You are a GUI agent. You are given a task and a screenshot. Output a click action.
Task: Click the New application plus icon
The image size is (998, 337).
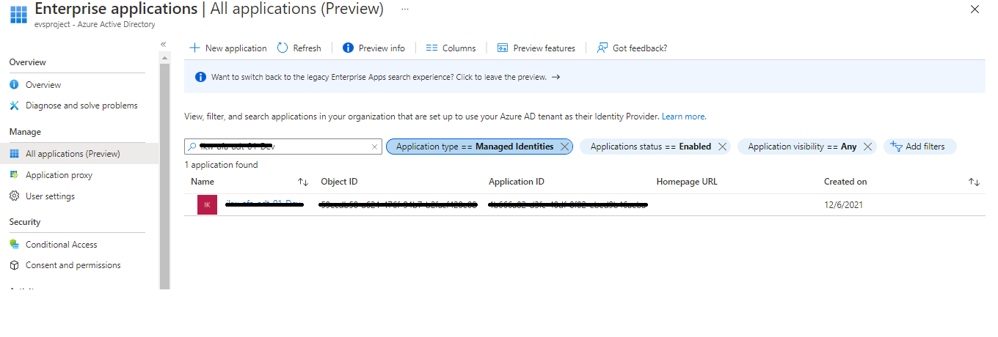(x=194, y=48)
